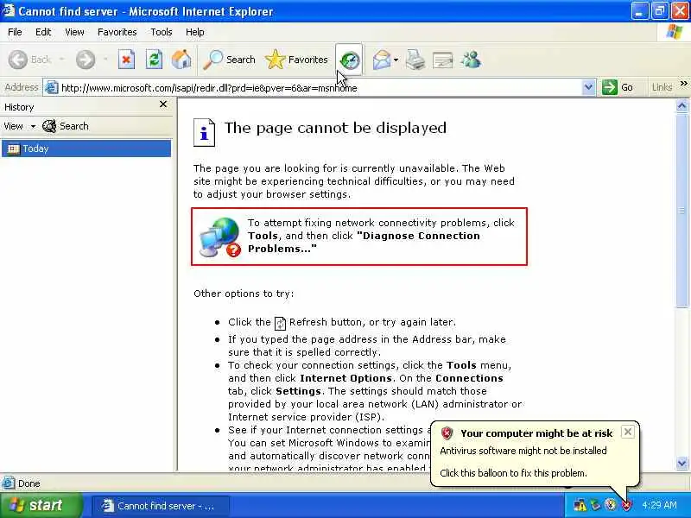Screen dimensions: 691x518
Task: Click 'The page cannot be displayed' heading
Action: pos(335,128)
